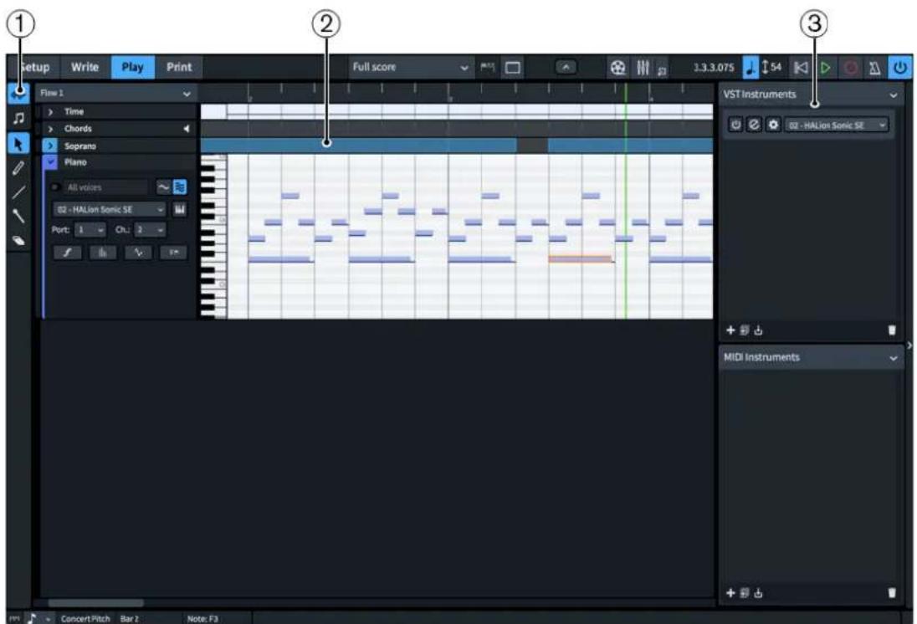This screenshot has height=624, width=917.
Task: Click the small mixer-note icon in toolbar
Action: click(x=662, y=69)
